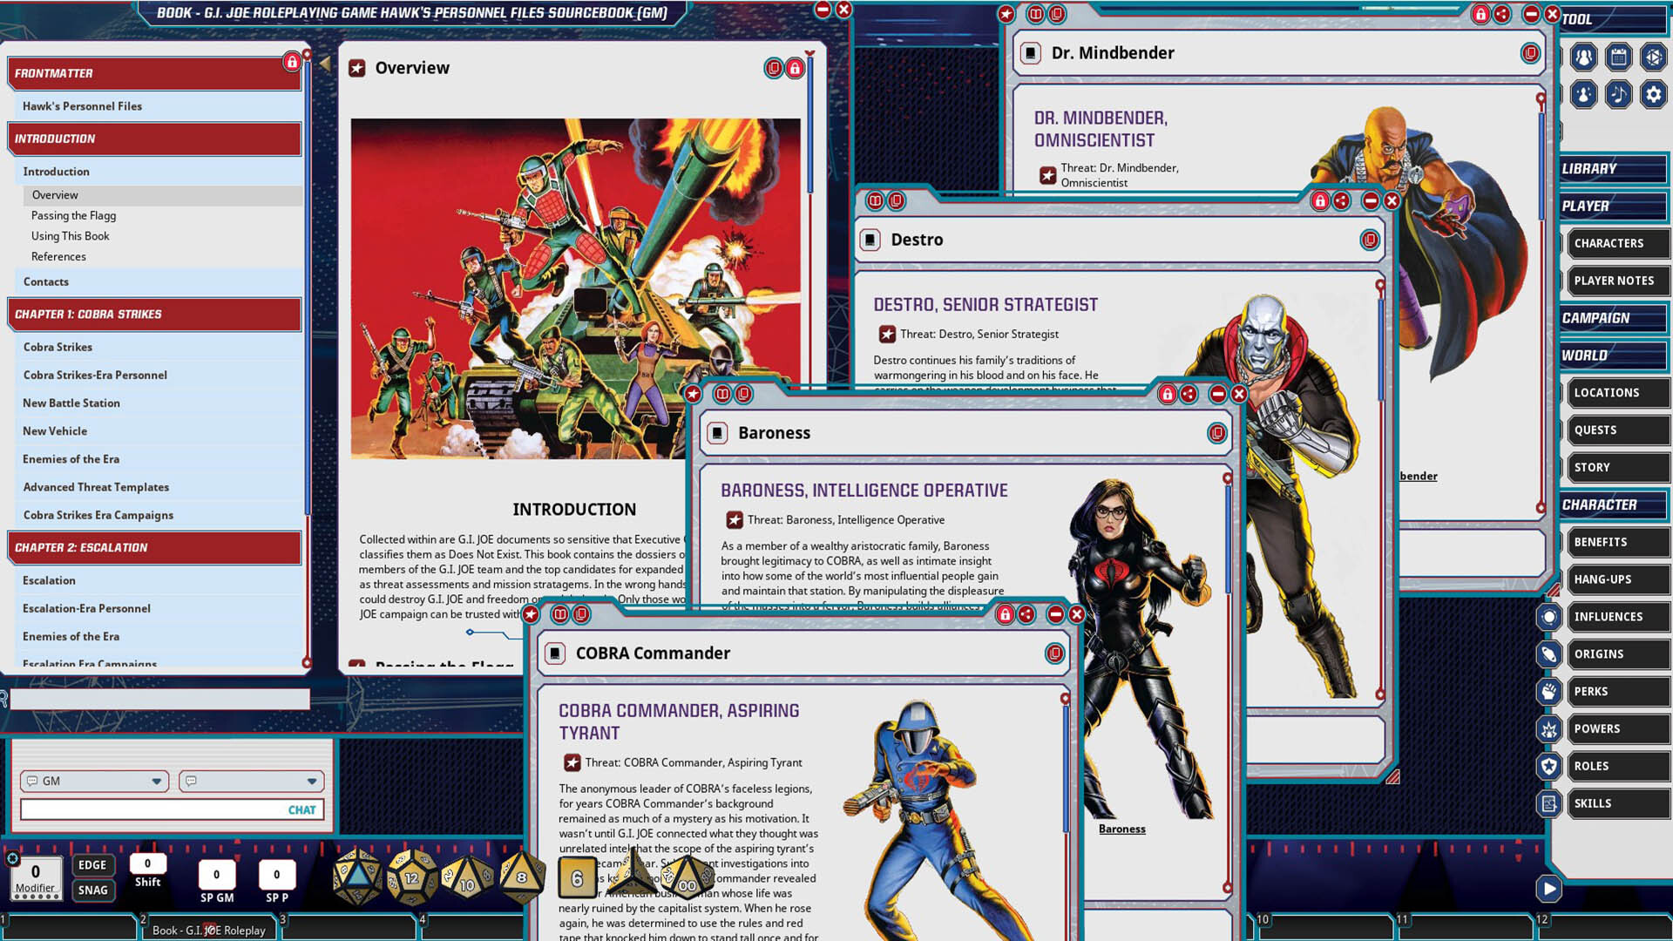The image size is (1673, 941).
Task: Unlock the Destro record window
Action: click(x=1321, y=200)
